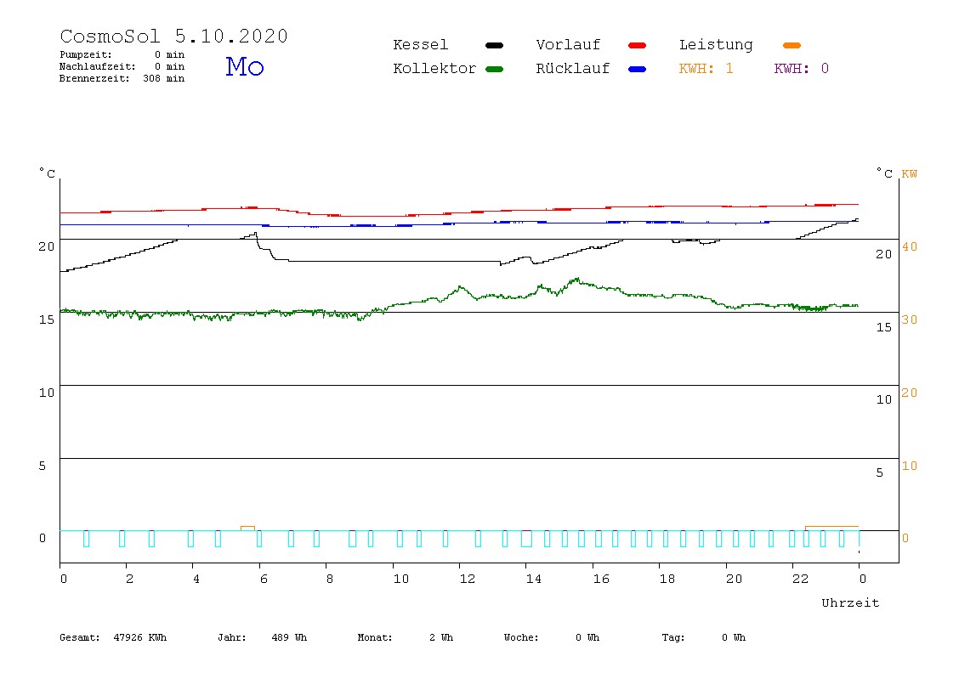The width and height of the screenshot is (976, 690).
Task: Click the blue 'Mo' weekday label
Action: [x=245, y=66]
